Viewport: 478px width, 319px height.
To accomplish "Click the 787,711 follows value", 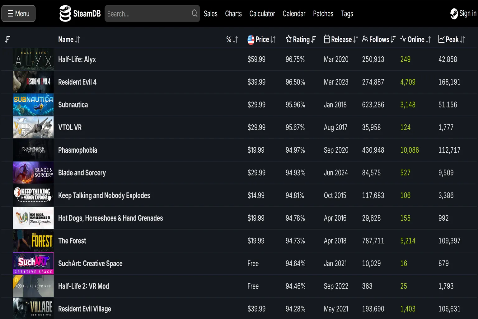I will (373, 241).
